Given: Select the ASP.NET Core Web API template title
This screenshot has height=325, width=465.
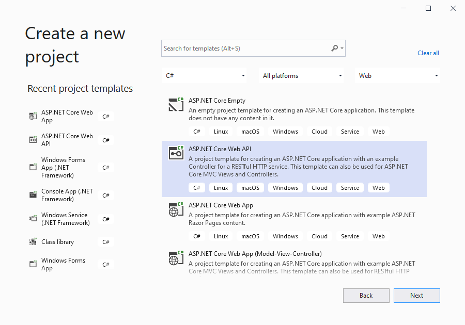Looking at the screenshot, I should pos(220,149).
